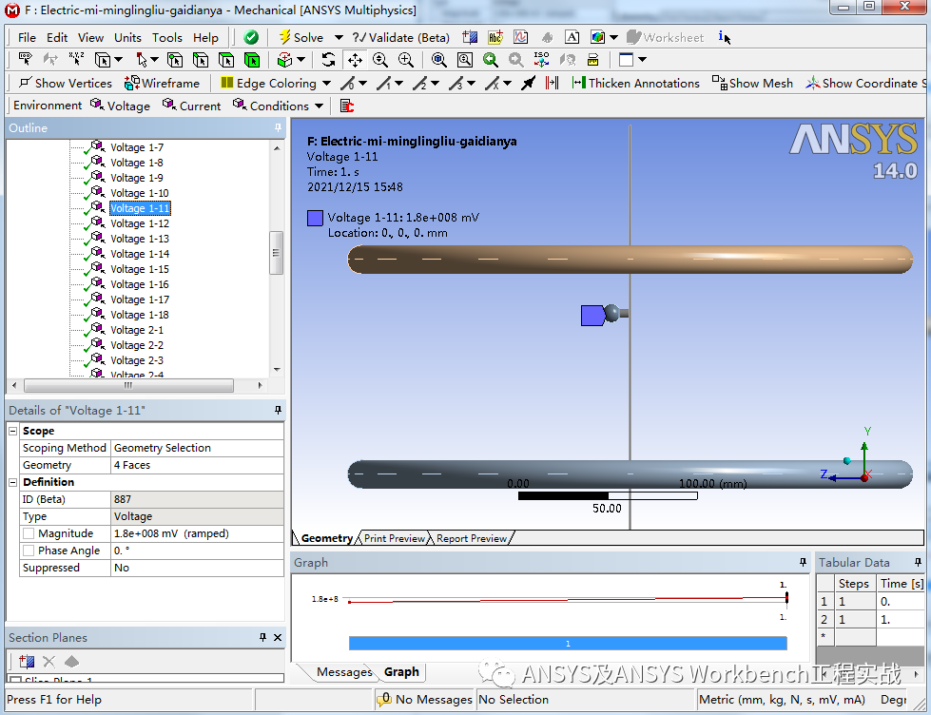Click the red-C report icon in Environment toolbar

point(347,106)
